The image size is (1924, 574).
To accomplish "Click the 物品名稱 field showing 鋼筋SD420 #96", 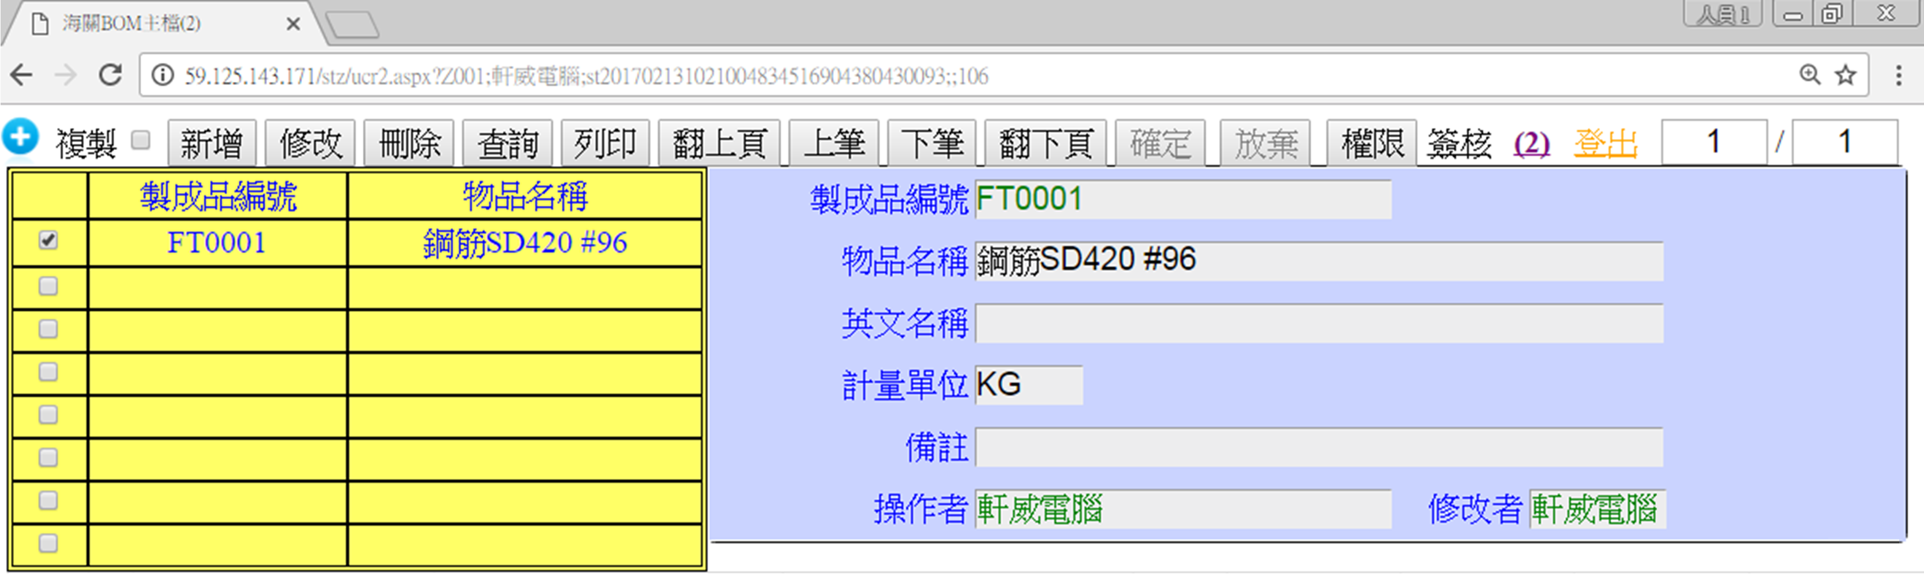I will (x=1319, y=261).
